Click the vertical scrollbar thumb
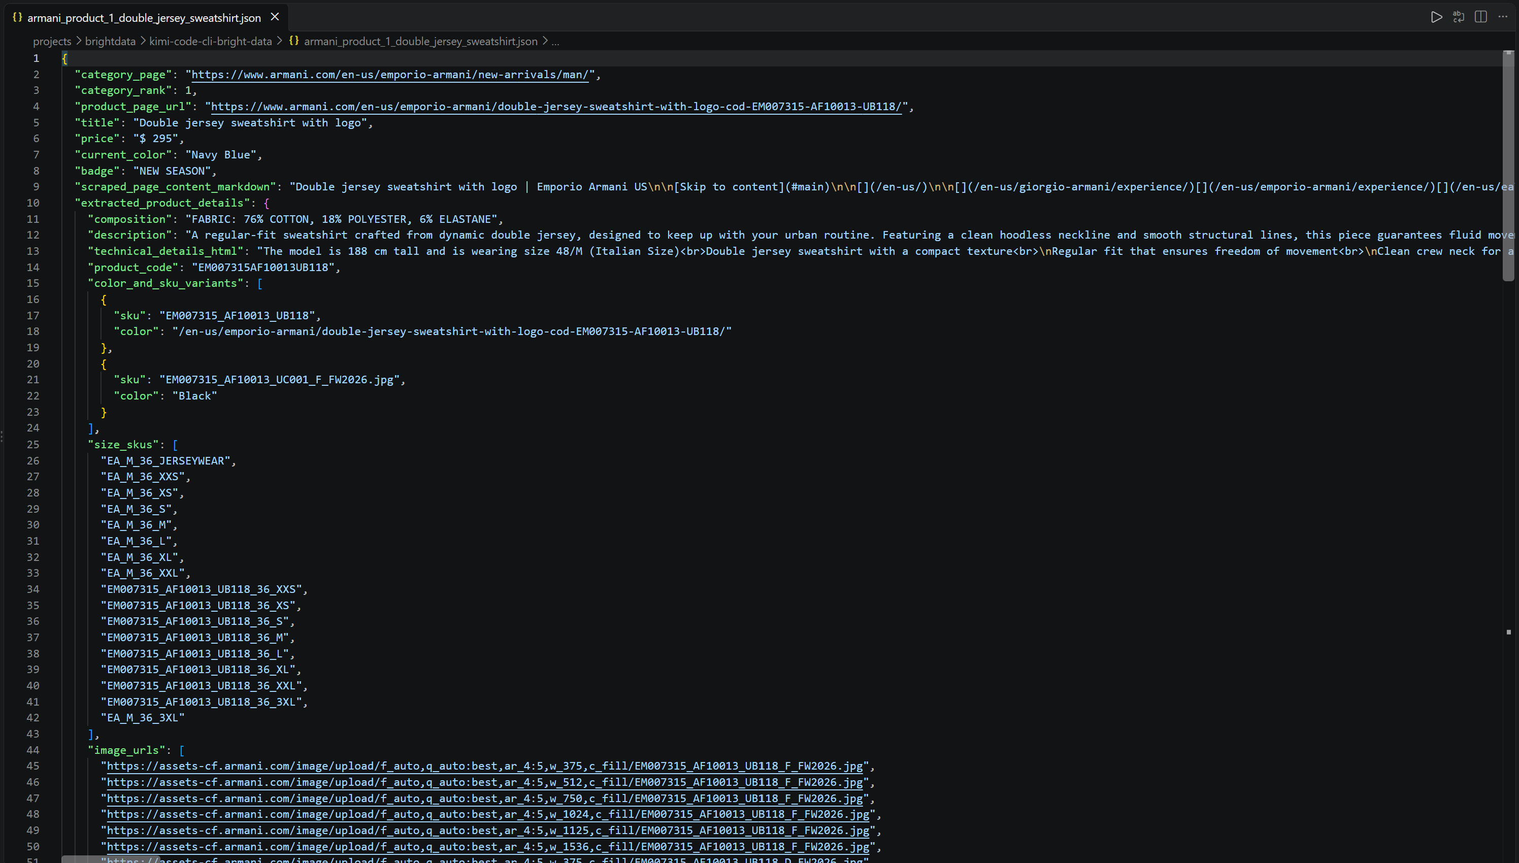The width and height of the screenshot is (1519, 863). click(x=1508, y=167)
